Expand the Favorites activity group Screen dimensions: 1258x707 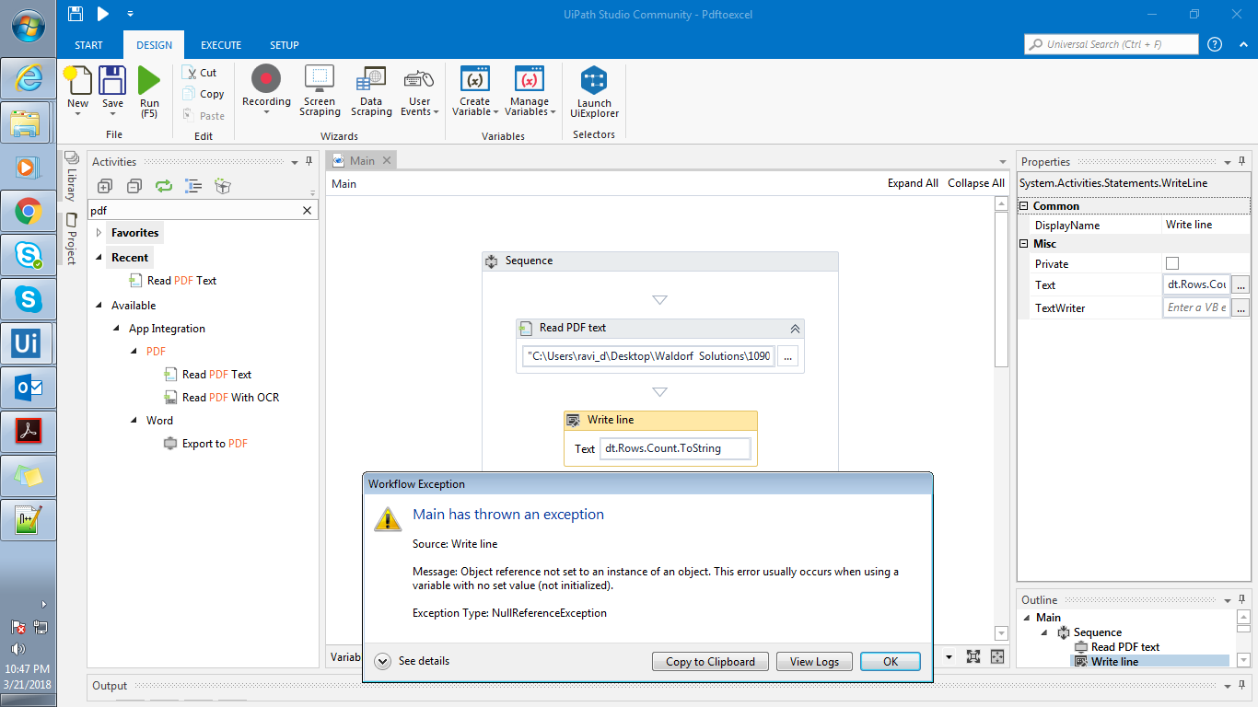(99, 233)
